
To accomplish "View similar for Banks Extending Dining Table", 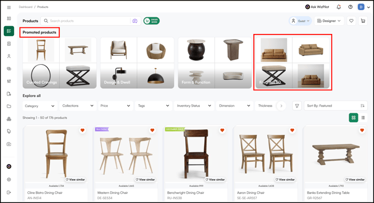I will click(354, 180).
